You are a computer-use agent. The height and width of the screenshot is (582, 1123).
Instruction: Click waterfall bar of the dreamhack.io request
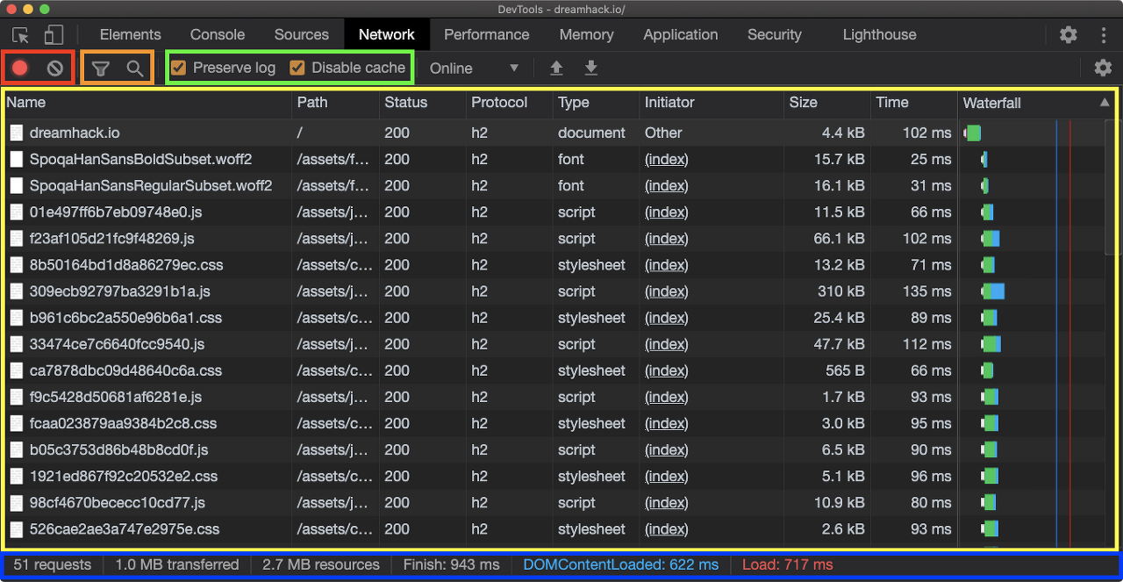point(972,133)
